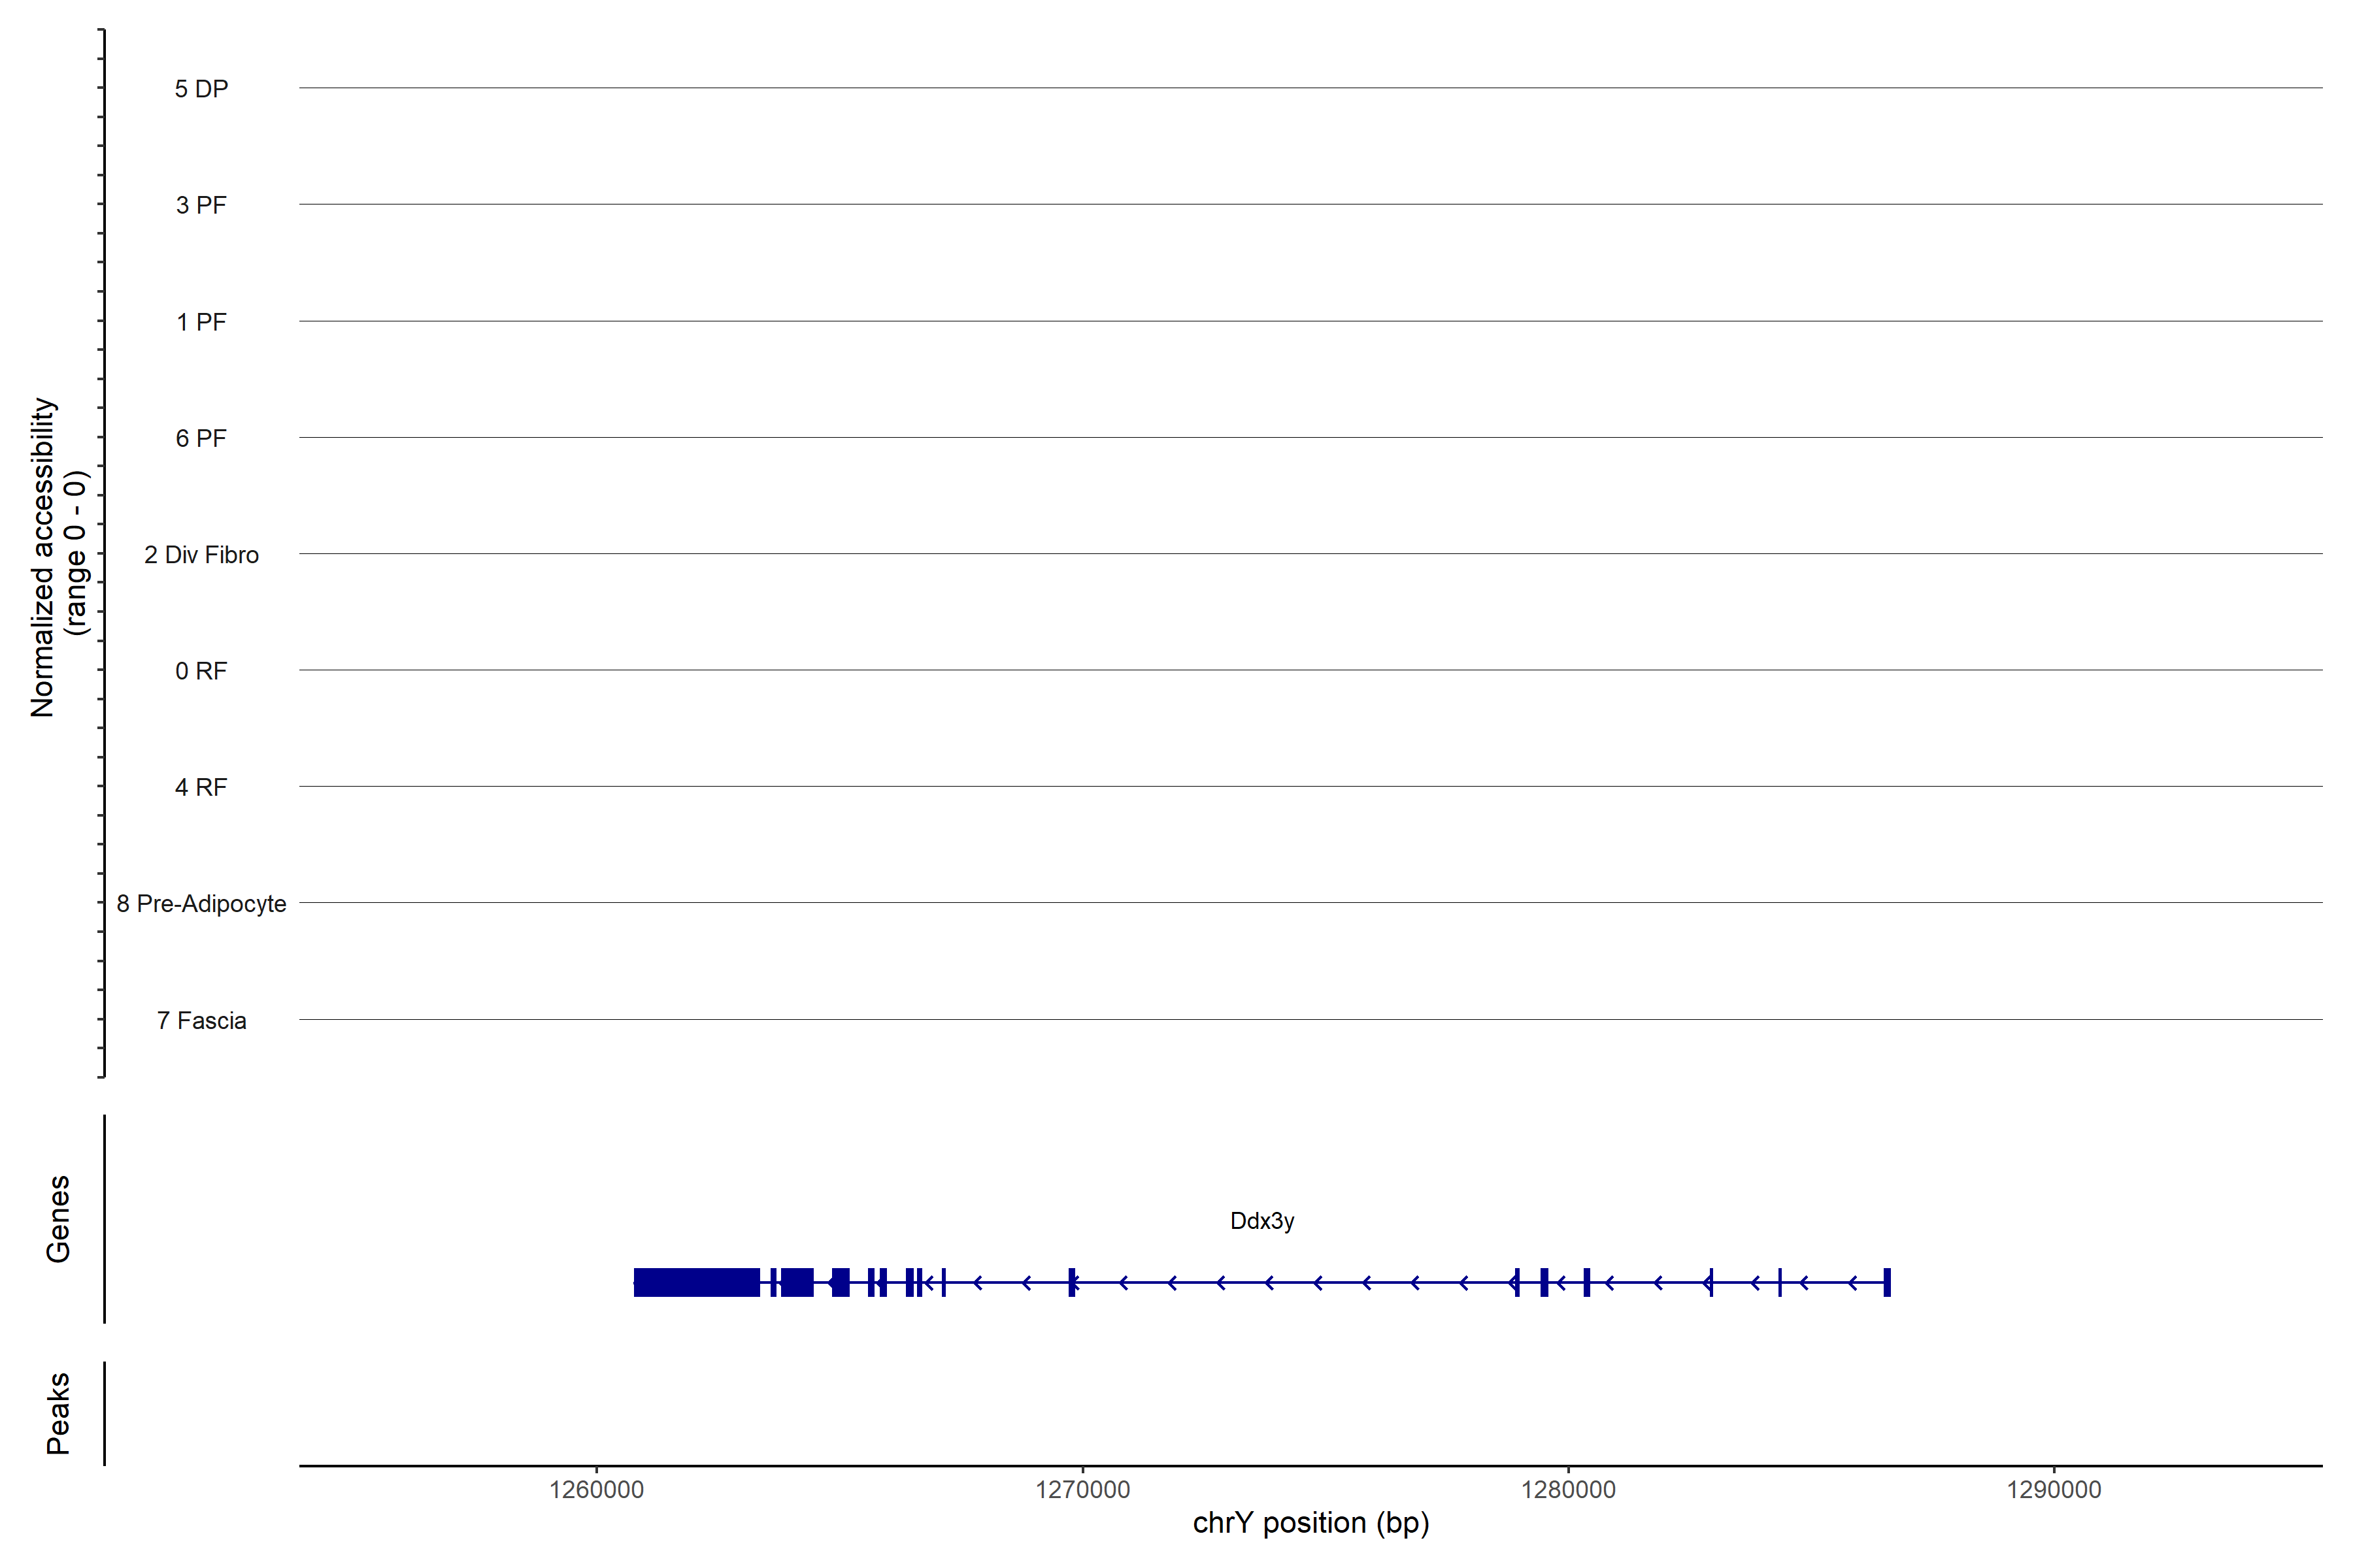Viewport: 2353px width, 1568px height.
Task: Click the 1 PF track label
Action: 201,322
